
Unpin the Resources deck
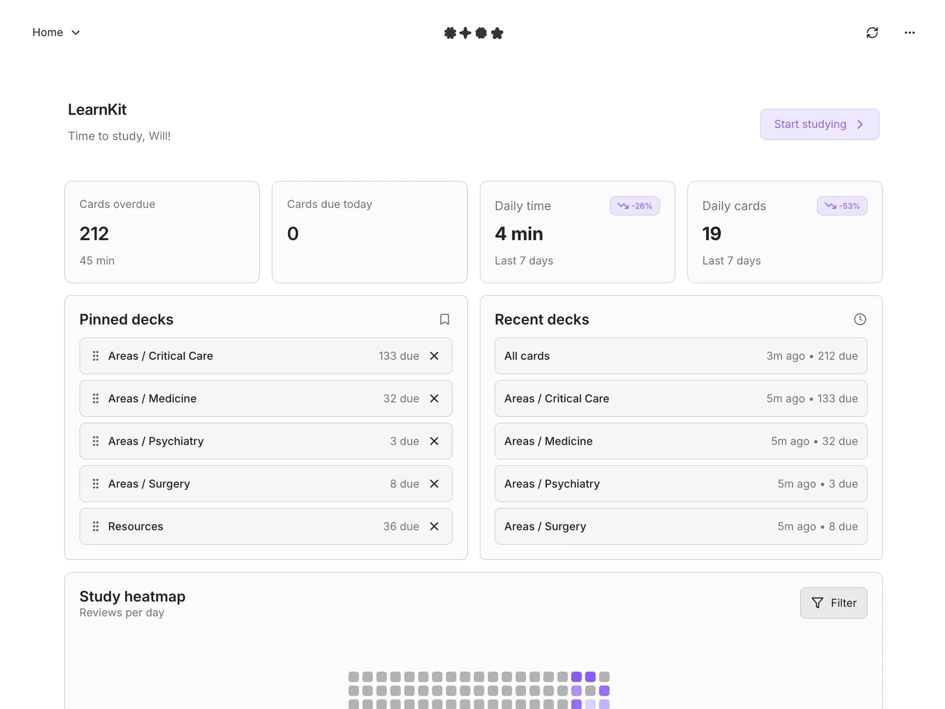point(434,526)
